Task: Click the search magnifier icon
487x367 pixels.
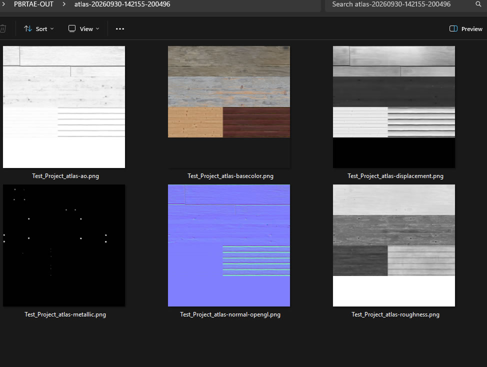Action: [478, 4]
